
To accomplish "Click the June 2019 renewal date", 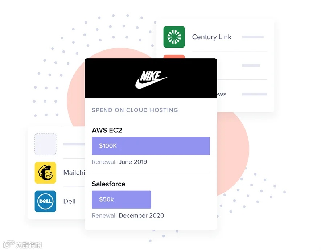I will [133, 162].
